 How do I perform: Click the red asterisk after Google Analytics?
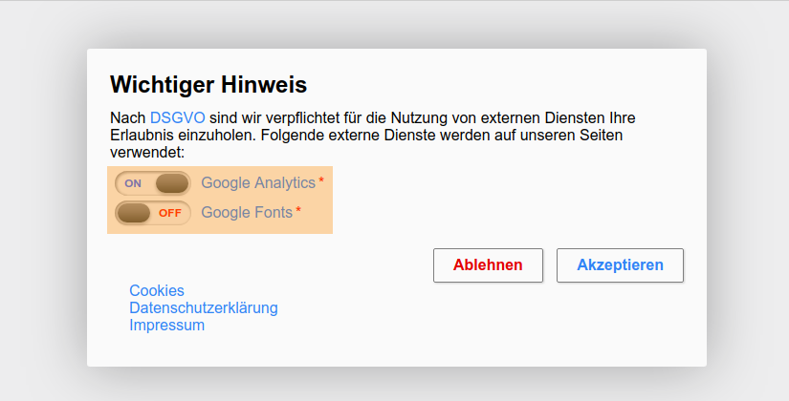321,181
